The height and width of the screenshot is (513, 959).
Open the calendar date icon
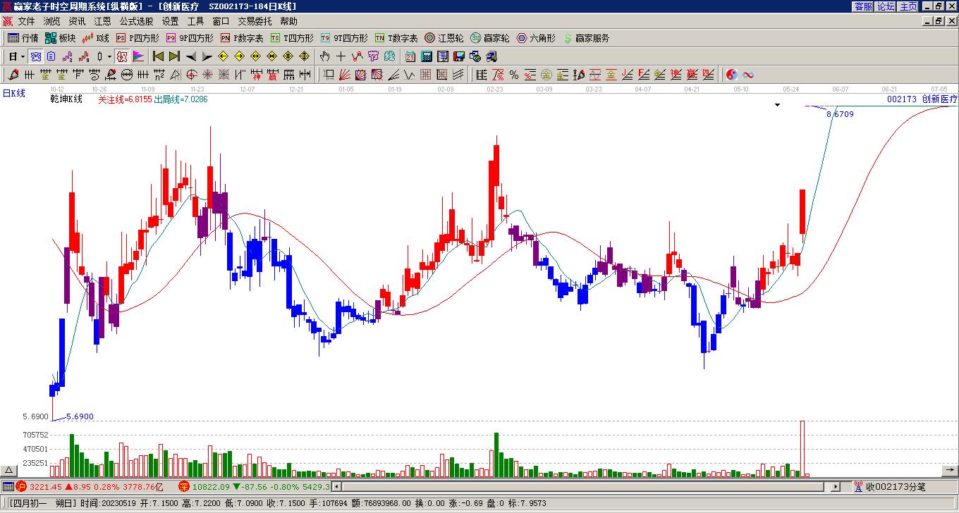410,56
